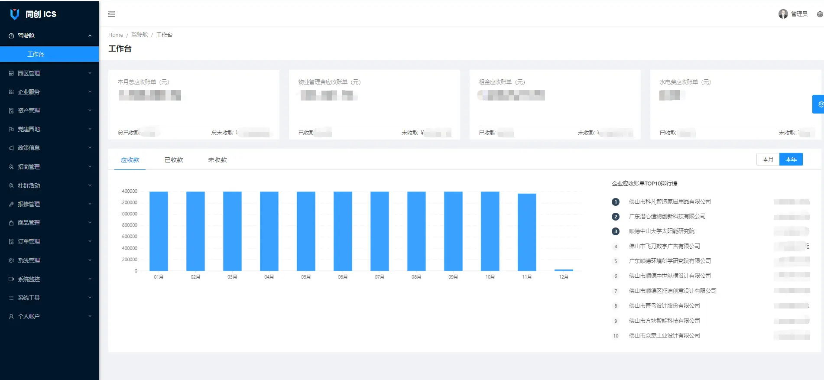Image resolution: width=824 pixels, height=380 pixels.
Task: Expand the 资产管理 submenu chevron
Action: point(90,110)
